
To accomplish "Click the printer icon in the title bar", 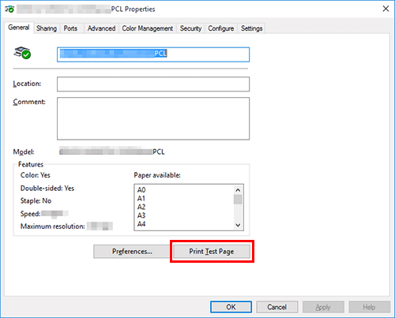I will (x=9, y=9).
